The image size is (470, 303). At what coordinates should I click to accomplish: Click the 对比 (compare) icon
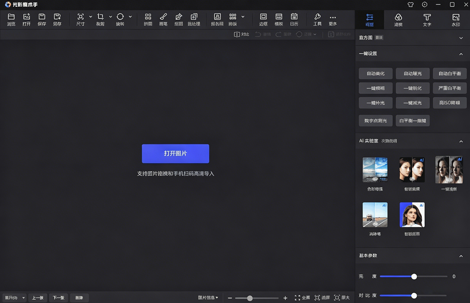(x=241, y=34)
